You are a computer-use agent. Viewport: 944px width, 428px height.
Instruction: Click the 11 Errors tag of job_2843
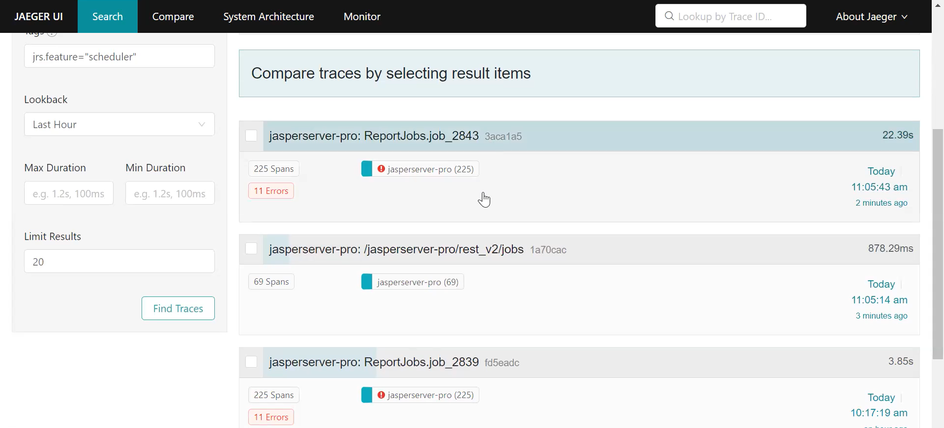coord(271,191)
